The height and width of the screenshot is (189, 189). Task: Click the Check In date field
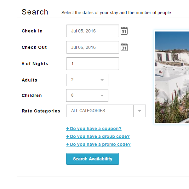[93, 31]
